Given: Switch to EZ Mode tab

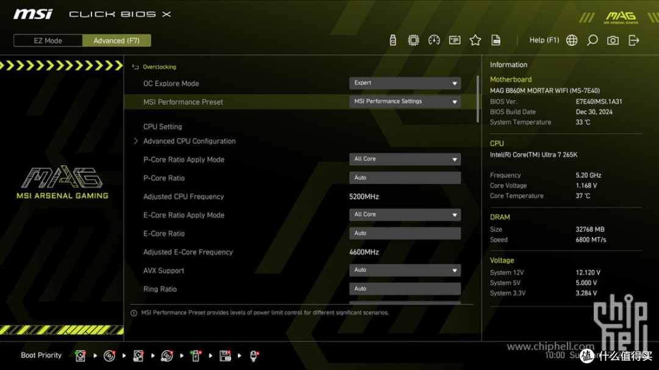Looking at the screenshot, I should coord(48,40).
